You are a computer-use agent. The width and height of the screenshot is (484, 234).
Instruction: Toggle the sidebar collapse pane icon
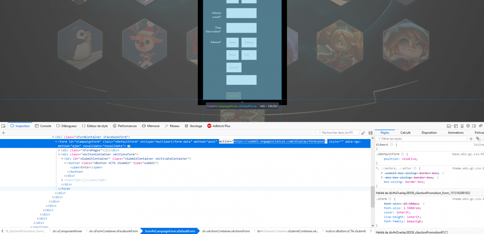point(371,133)
